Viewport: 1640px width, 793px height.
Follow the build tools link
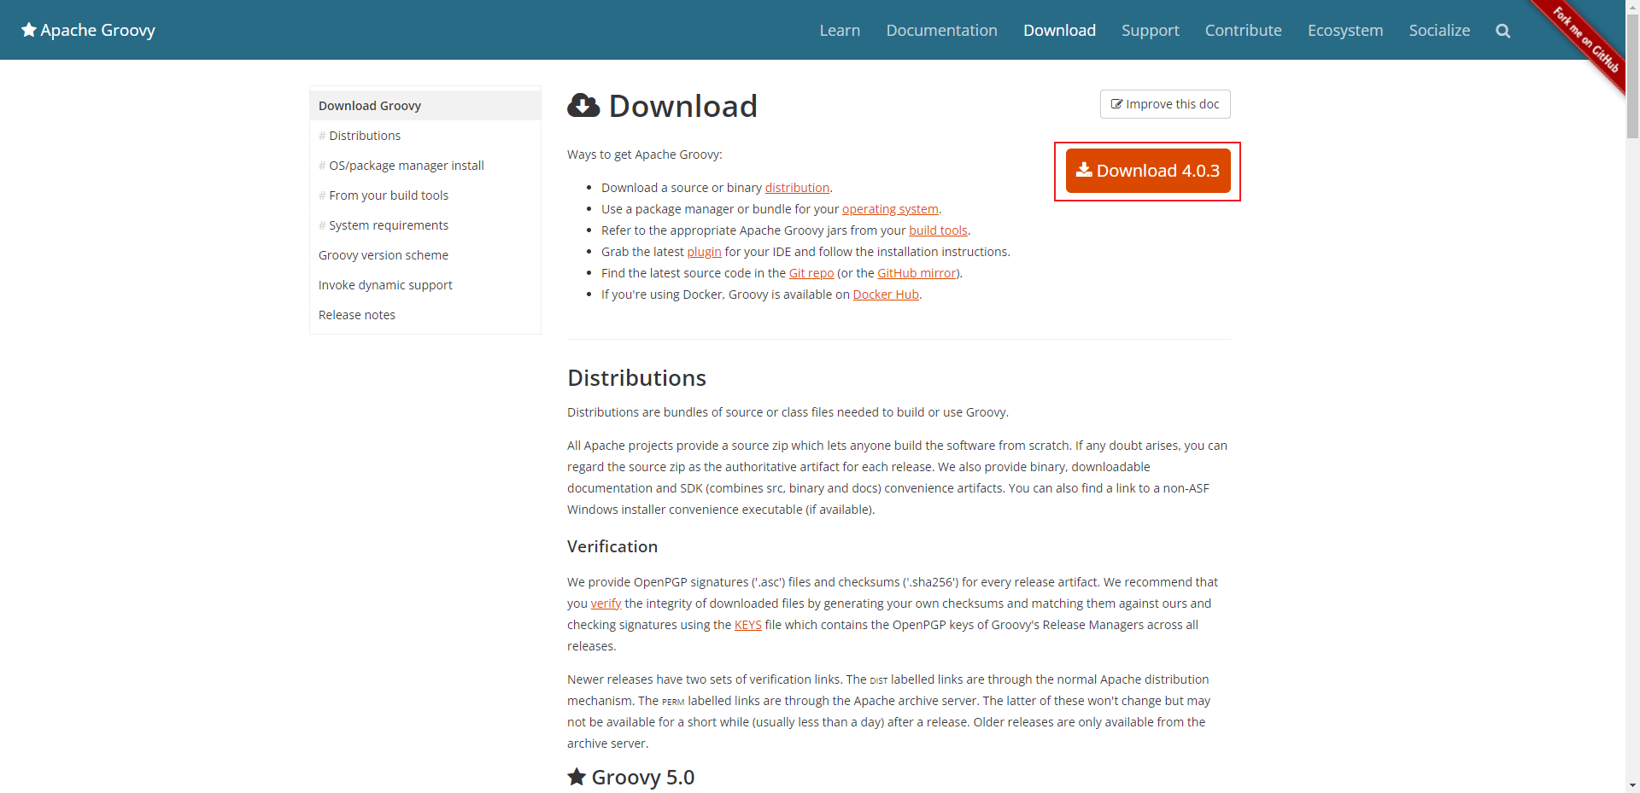click(x=938, y=230)
